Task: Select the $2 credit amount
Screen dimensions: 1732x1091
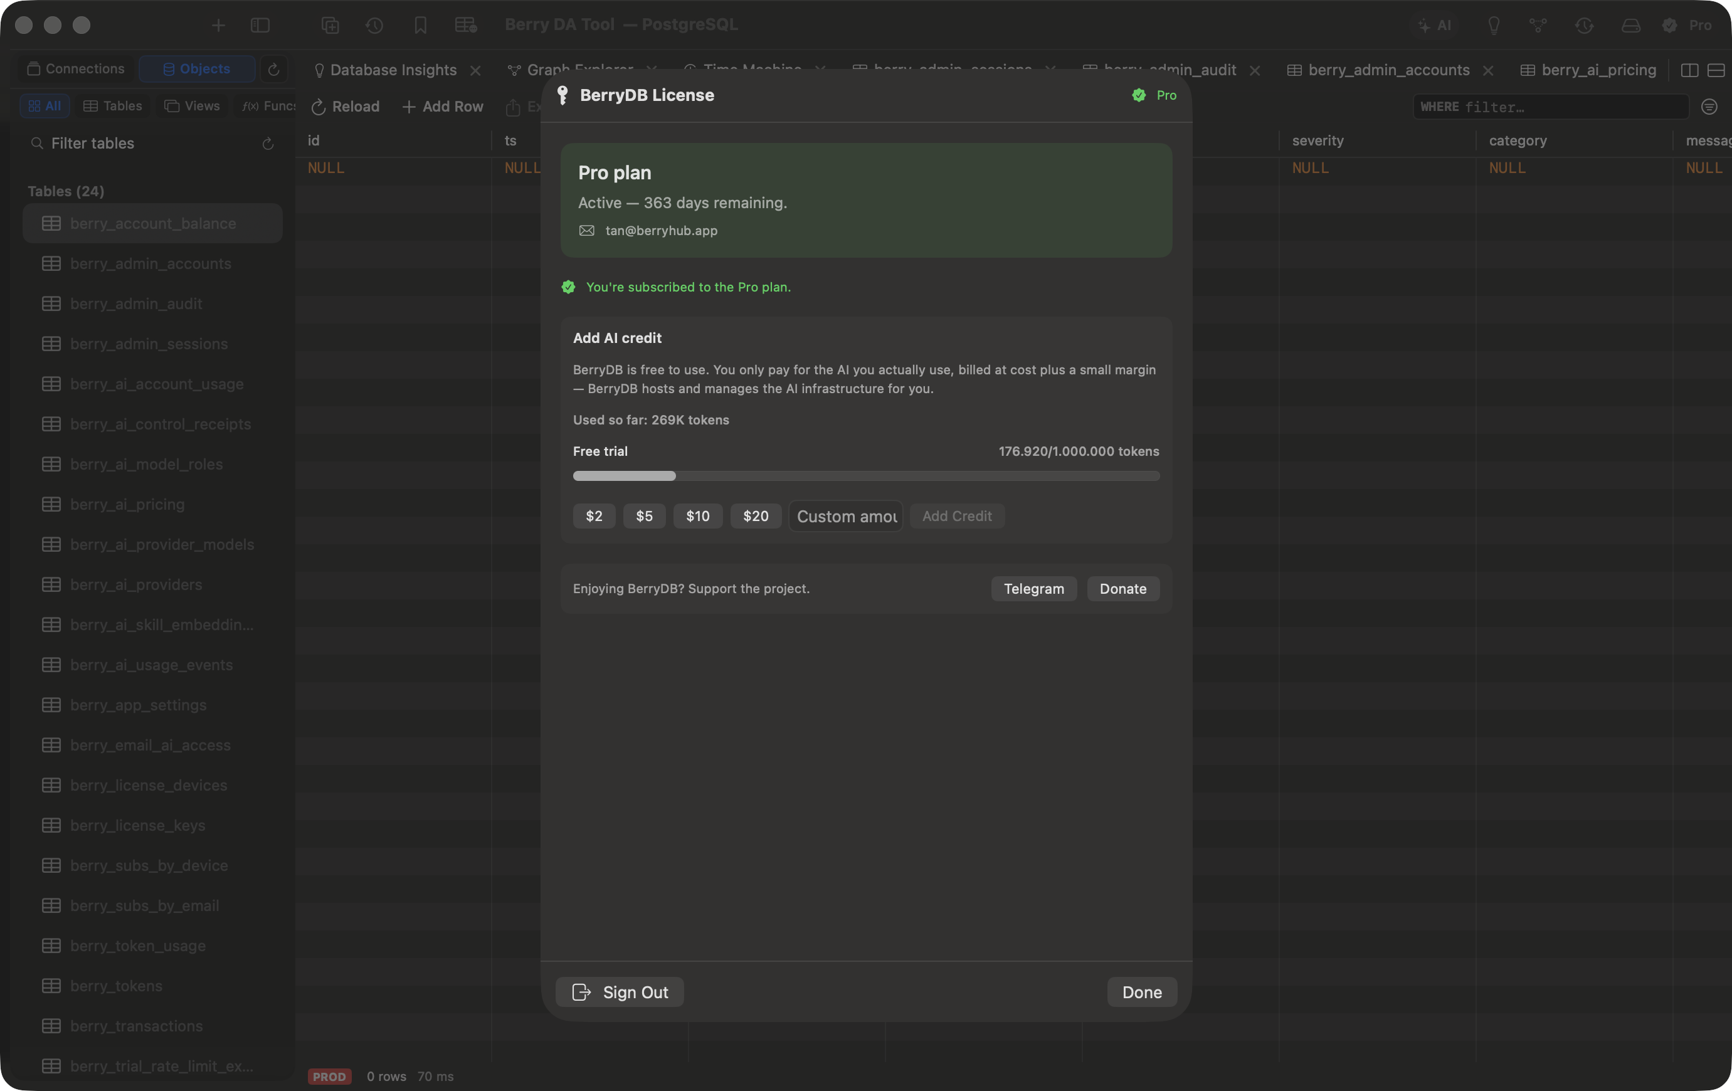Action: (594, 515)
